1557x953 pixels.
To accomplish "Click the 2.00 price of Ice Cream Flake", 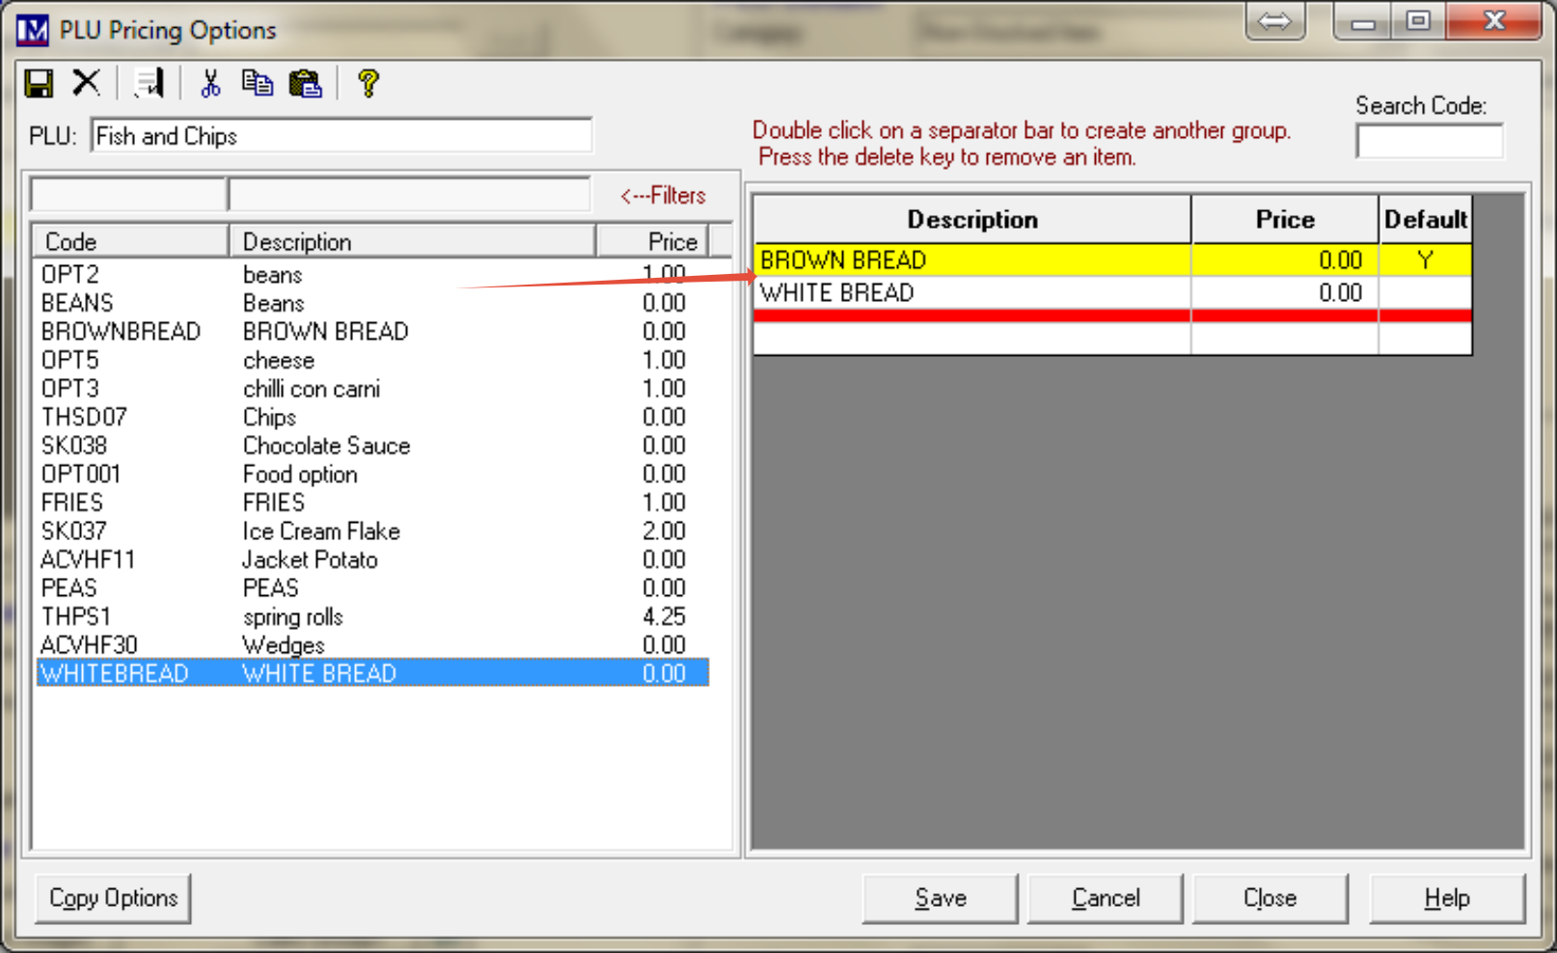I will (665, 531).
